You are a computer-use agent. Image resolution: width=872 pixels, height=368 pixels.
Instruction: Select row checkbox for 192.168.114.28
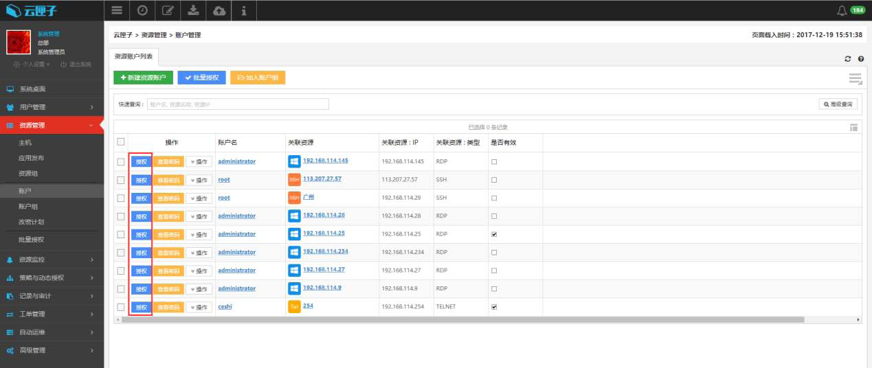tap(121, 216)
